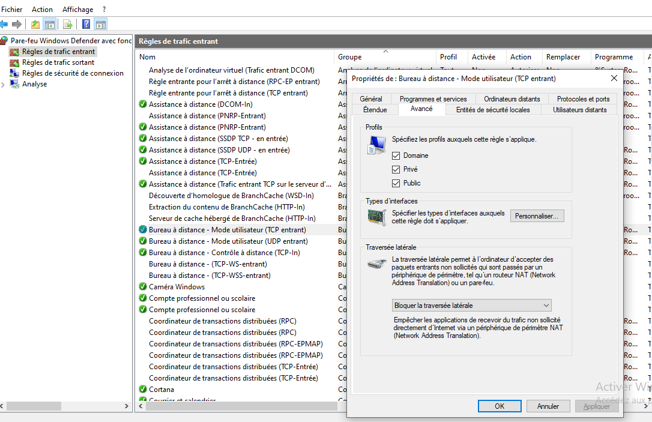The height and width of the screenshot is (422, 652).
Task: Select rule Bureau à distance - (TCP-WS-entrant)
Action: click(x=208, y=264)
